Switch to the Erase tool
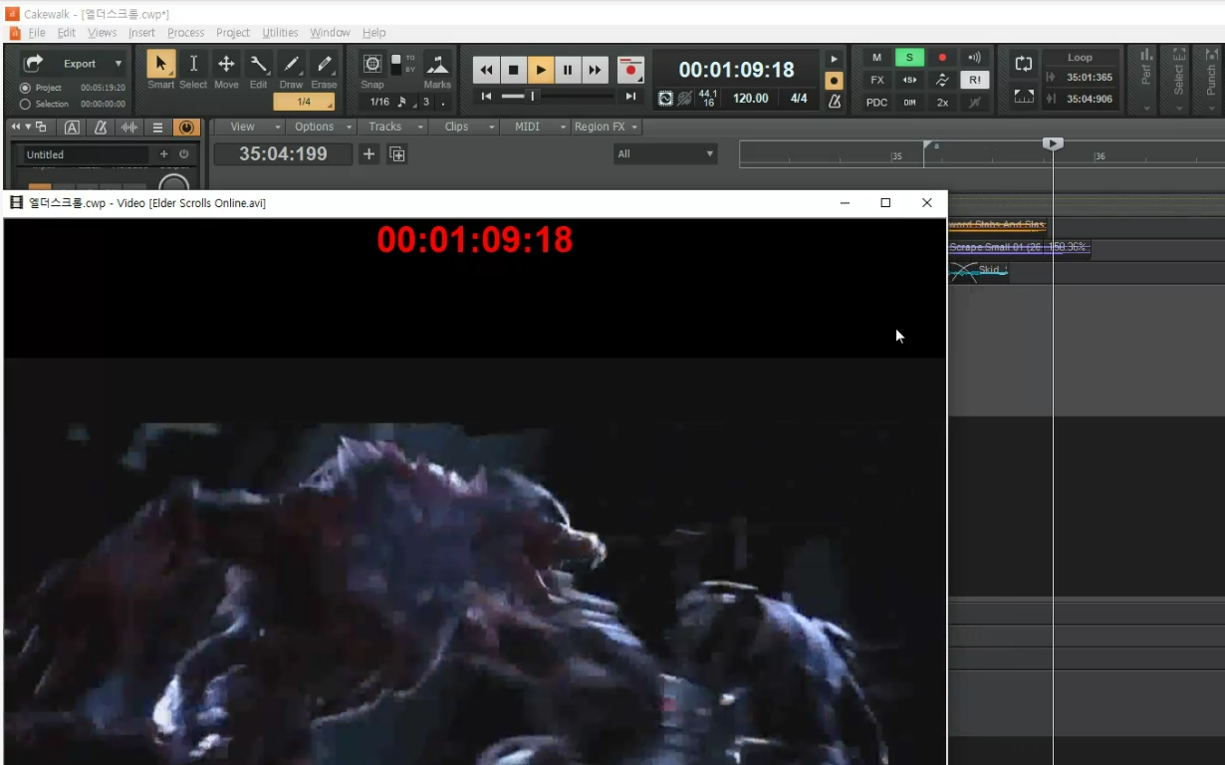The height and width of the screenshot is (765, 1225). coord(324,64)
